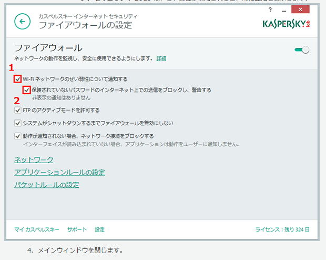The height and width of the screenshot is (260, 326).
Task: Uncheck FTP のアクティブモードを許可する
Action: (x=18, y=110)
